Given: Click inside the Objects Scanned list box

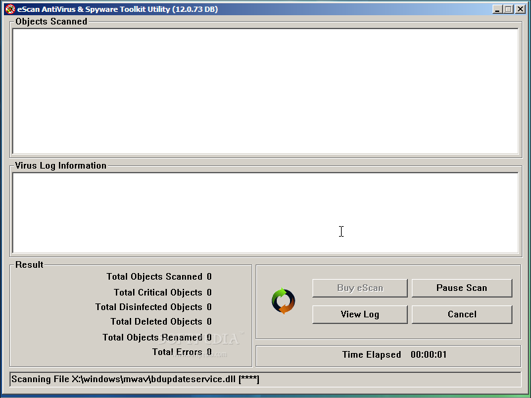Looking at the screenshot, I should [x=265, y=91].
